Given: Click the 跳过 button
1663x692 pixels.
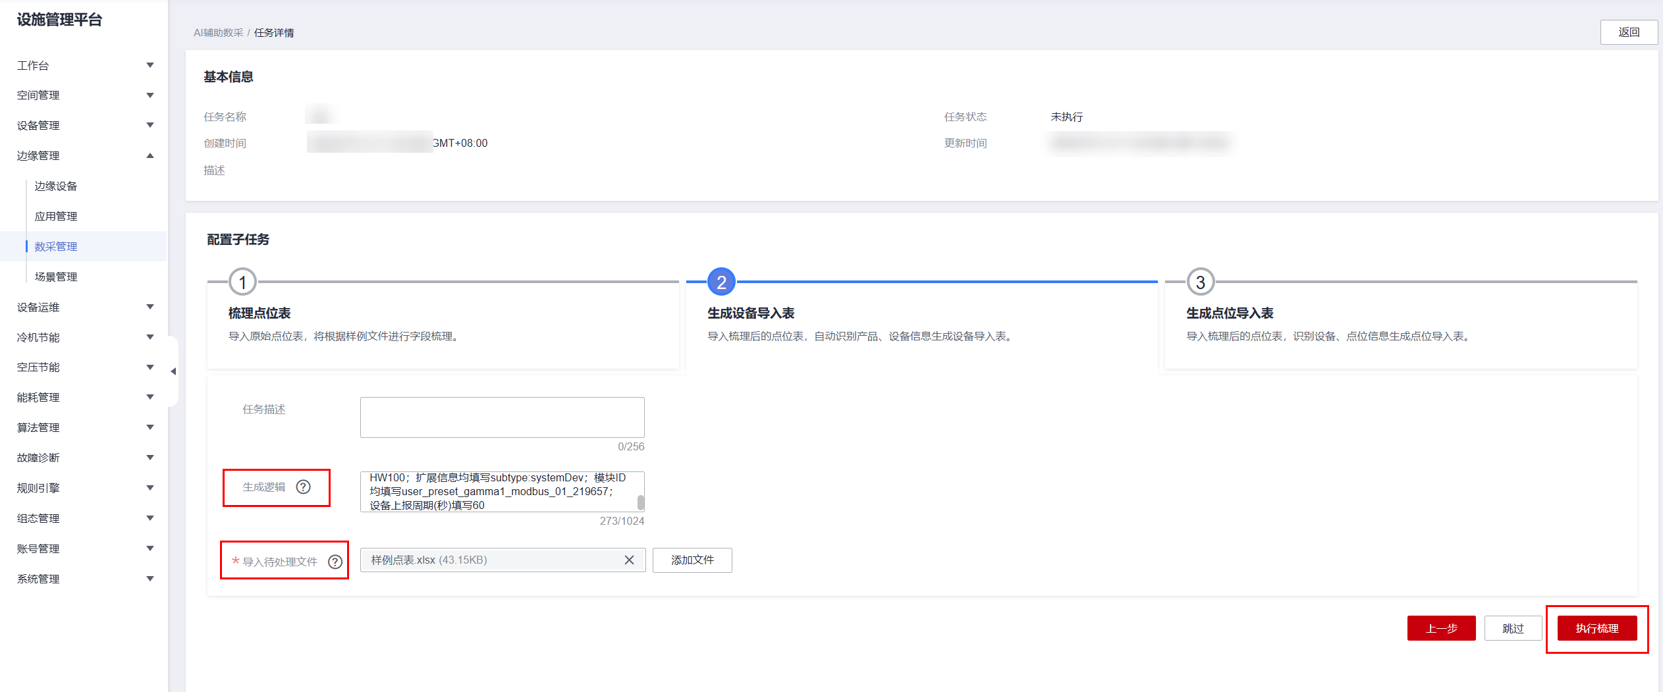Looking at the screenshot, I should [1513, 629].
